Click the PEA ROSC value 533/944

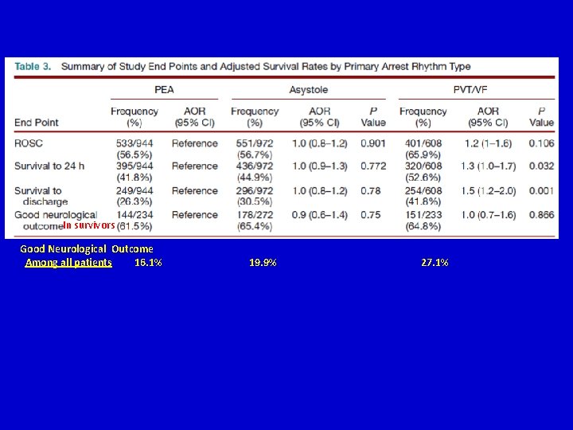(134, 143)
